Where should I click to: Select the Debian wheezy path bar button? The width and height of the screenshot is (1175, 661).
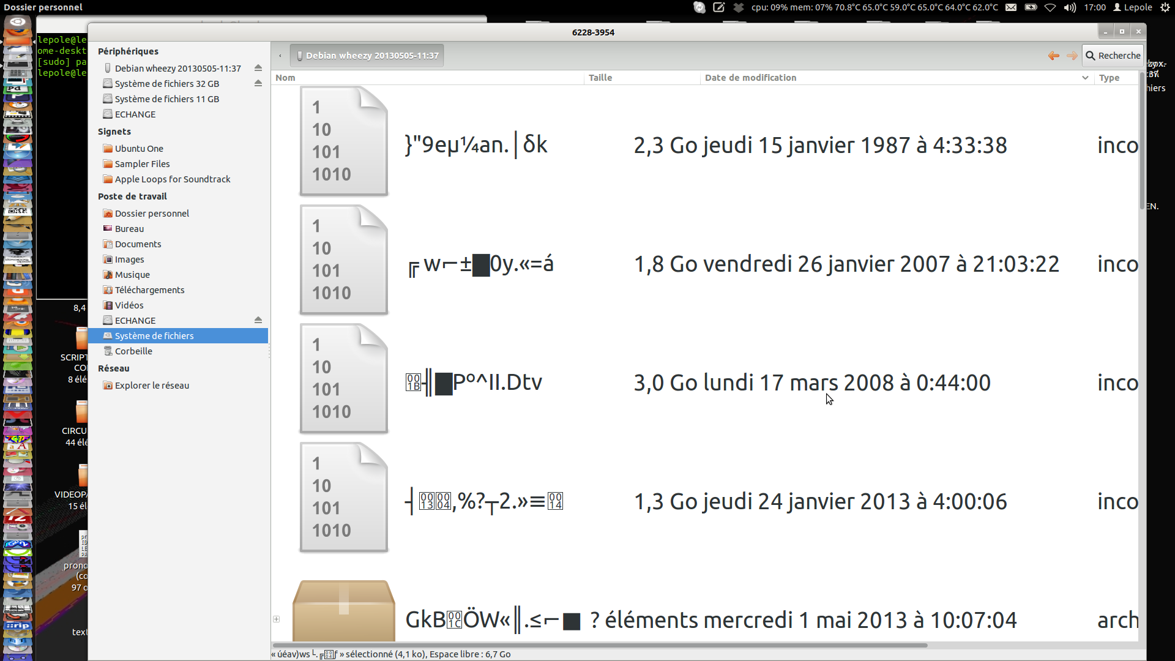367,56
